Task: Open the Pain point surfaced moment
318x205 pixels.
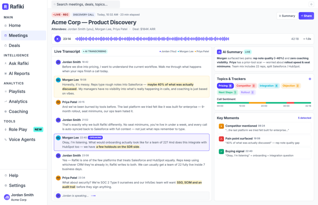Action: point(264,140)
